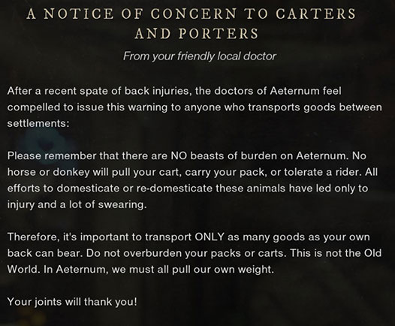
Task: Click the 'AND PORTERS' title line
Action: click(197, 33)
